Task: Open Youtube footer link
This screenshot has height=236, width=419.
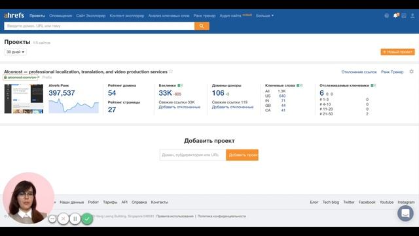Action: coord(386,203)
